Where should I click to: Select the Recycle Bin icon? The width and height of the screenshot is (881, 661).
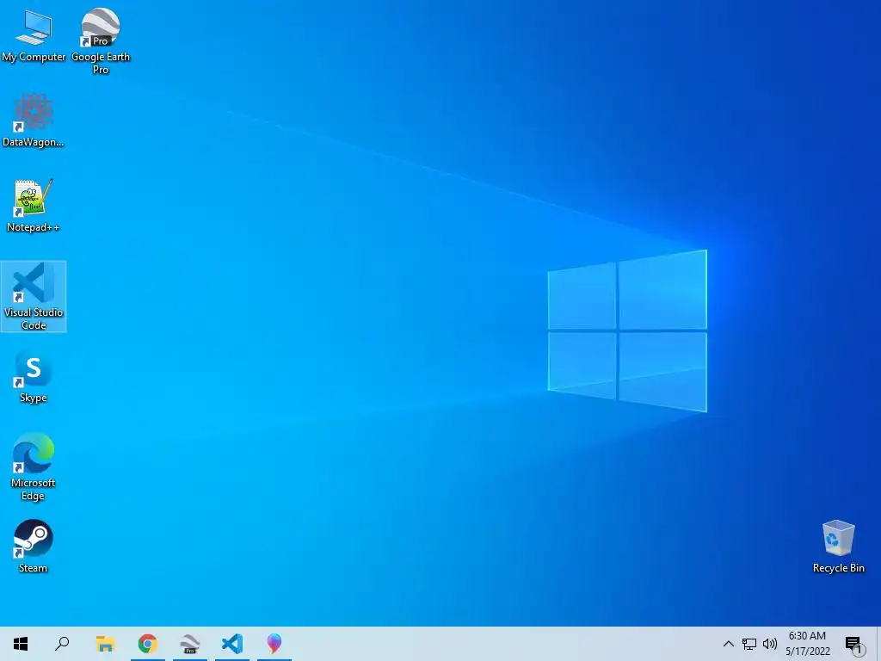(838, 547)
